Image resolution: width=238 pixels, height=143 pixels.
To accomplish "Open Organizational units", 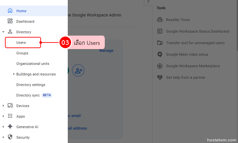I will click(33, 64).
